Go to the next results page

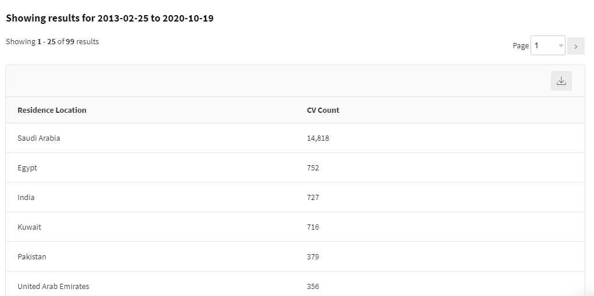click(x=575, y=46)
